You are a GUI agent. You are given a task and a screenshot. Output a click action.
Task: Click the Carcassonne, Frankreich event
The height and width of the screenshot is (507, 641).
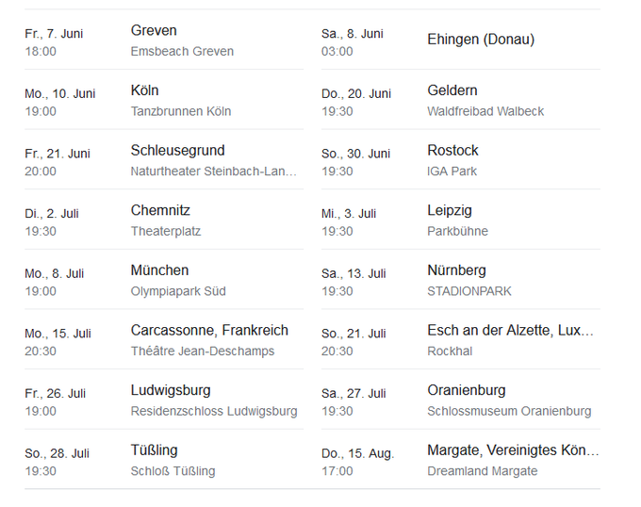pyautogui.click(x=209, y=331)
